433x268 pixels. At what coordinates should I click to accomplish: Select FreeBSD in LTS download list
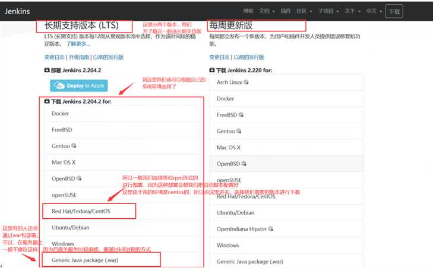(x=122, y=130)
